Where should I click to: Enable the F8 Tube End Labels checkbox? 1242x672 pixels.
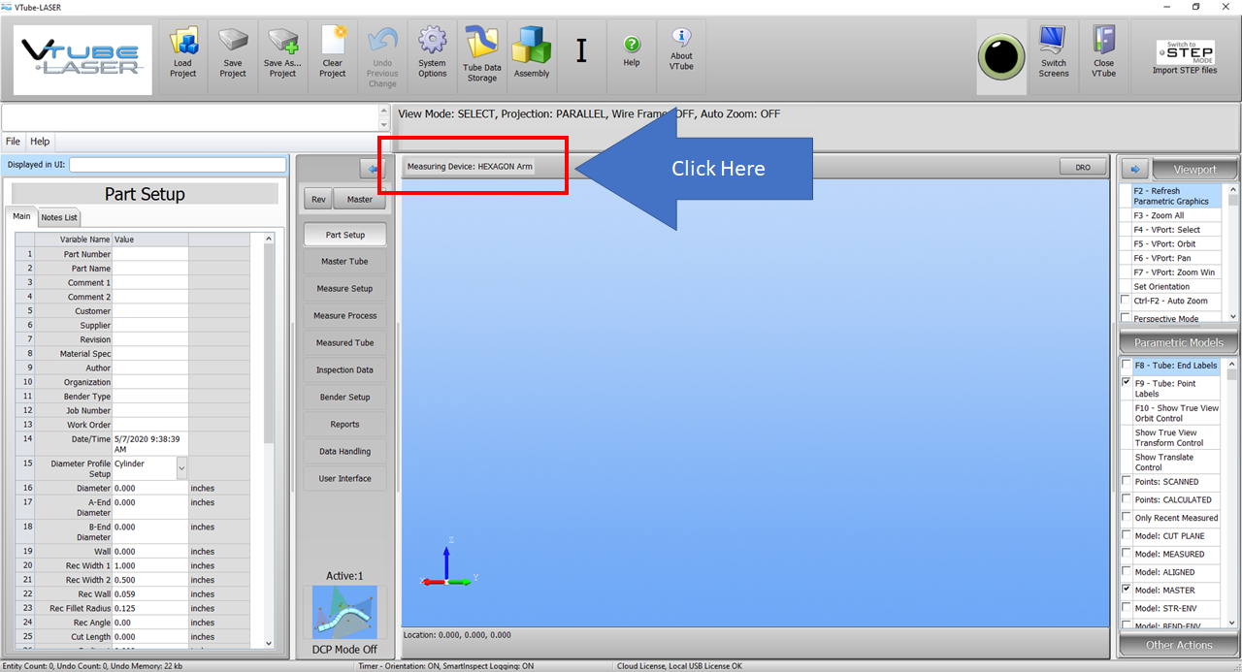[1127, 366]
